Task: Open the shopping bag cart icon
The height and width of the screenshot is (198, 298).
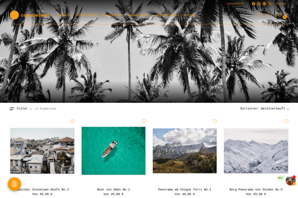Action: (x=286, y=15)
